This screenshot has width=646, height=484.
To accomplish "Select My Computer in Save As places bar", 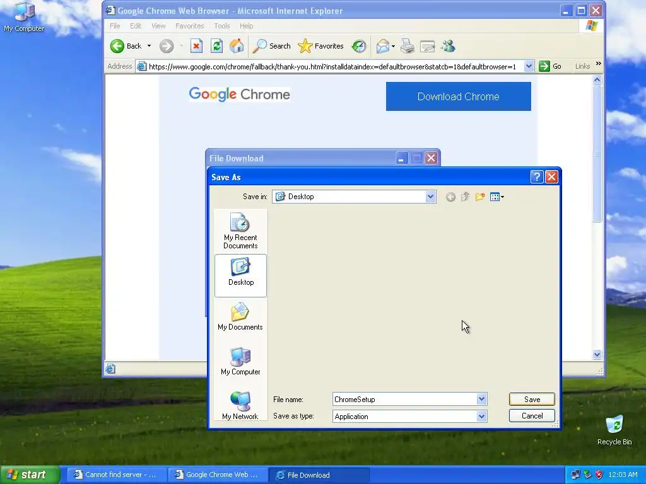I will (240, 361).
